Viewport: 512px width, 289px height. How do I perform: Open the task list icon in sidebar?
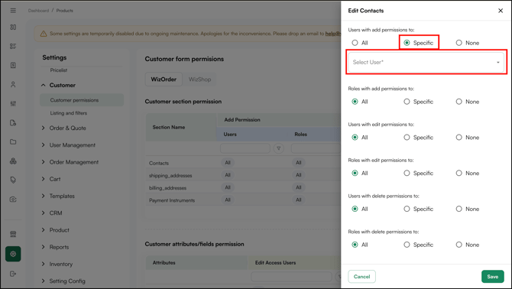[13, 46]
